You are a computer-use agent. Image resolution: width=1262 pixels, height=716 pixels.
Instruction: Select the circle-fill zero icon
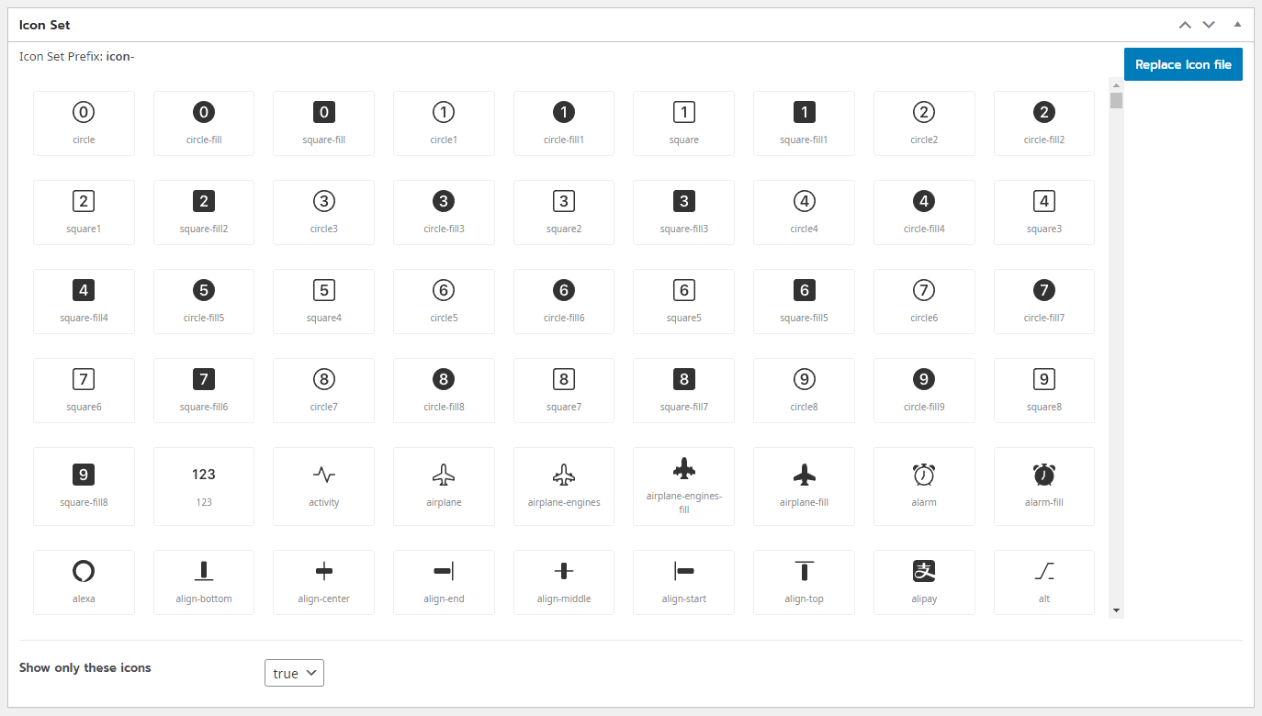coord(203,123)
